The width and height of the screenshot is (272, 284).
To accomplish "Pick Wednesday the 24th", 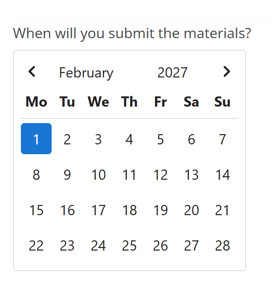I will coord(98,245).
